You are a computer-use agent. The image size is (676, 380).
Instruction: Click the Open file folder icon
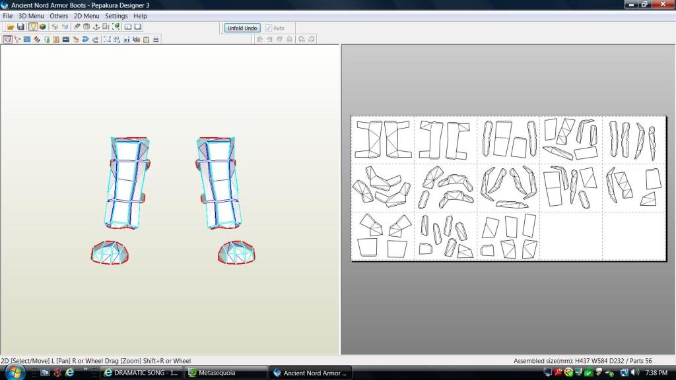[11, 26]
